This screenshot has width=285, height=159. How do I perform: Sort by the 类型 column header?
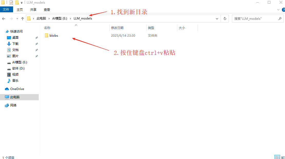151,28
